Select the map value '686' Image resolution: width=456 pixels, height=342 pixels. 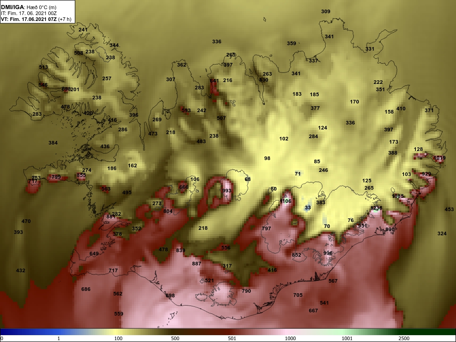coord(86,289)
